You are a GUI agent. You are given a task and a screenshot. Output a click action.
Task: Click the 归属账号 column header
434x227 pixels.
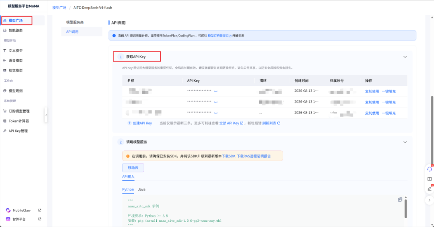coord(337,81)
